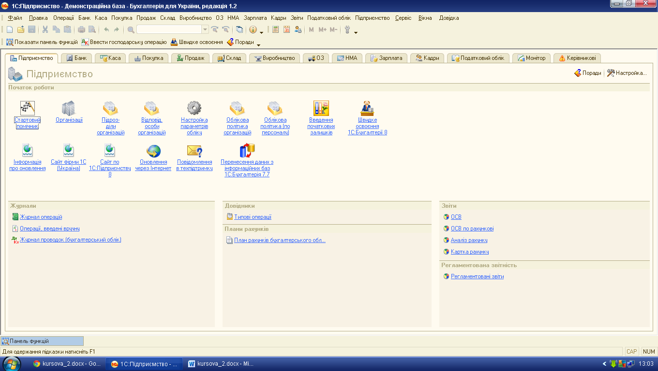Open Журнал проводок (бухгалтерський облік) link
Screen dimensions: 658x371
coord(70,240)
